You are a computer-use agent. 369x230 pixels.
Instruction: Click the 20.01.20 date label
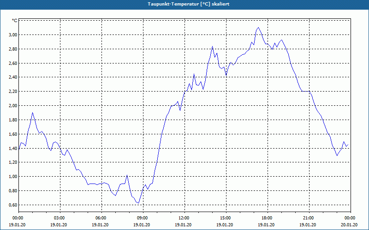(349, 225)
